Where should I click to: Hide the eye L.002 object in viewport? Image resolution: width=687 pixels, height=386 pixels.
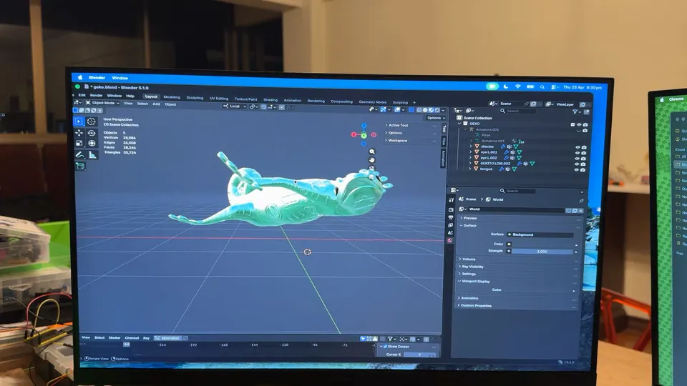578,159
